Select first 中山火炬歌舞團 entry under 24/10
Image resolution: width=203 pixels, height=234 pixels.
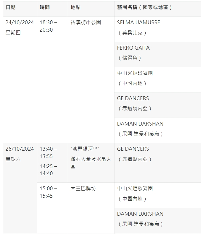(158, 80)
